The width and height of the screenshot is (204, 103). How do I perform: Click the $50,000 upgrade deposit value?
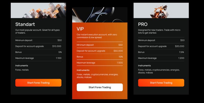pyautogui.click(x=118, y=51)
